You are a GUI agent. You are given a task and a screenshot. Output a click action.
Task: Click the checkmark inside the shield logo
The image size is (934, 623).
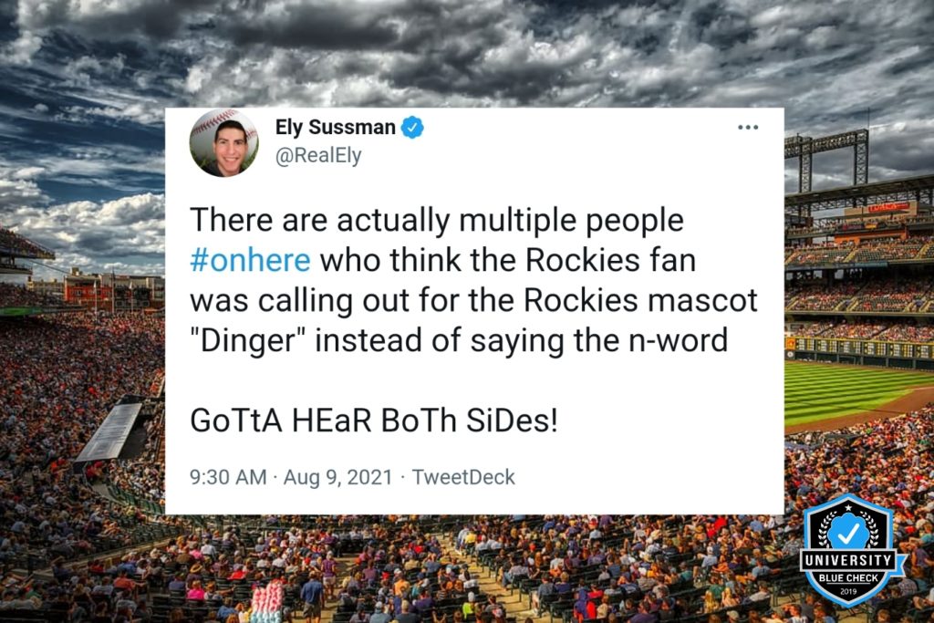[x=847, y=532]
